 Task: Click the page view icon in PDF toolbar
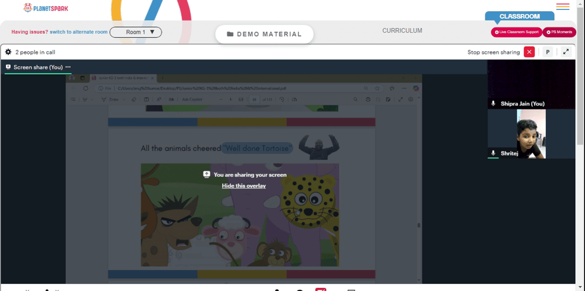[294, 99]
